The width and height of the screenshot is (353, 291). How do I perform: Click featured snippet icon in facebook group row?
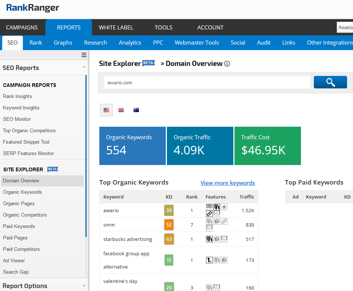[209, 260]
